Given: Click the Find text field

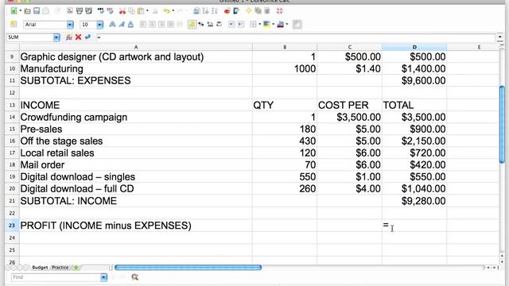Looking at the screenshot, I should click(56, 277).
